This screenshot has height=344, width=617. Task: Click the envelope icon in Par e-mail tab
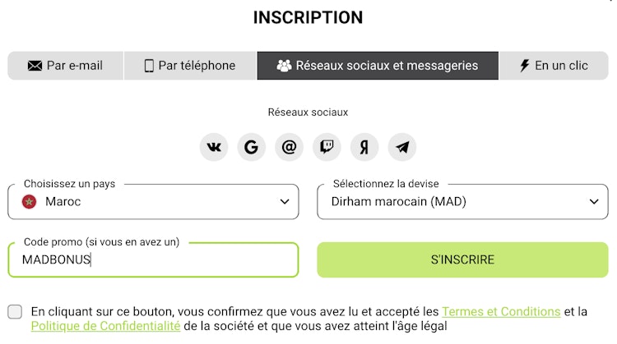(35, 66)
